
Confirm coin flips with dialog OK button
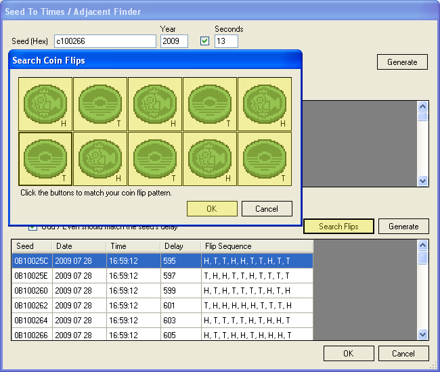[212, 208]
